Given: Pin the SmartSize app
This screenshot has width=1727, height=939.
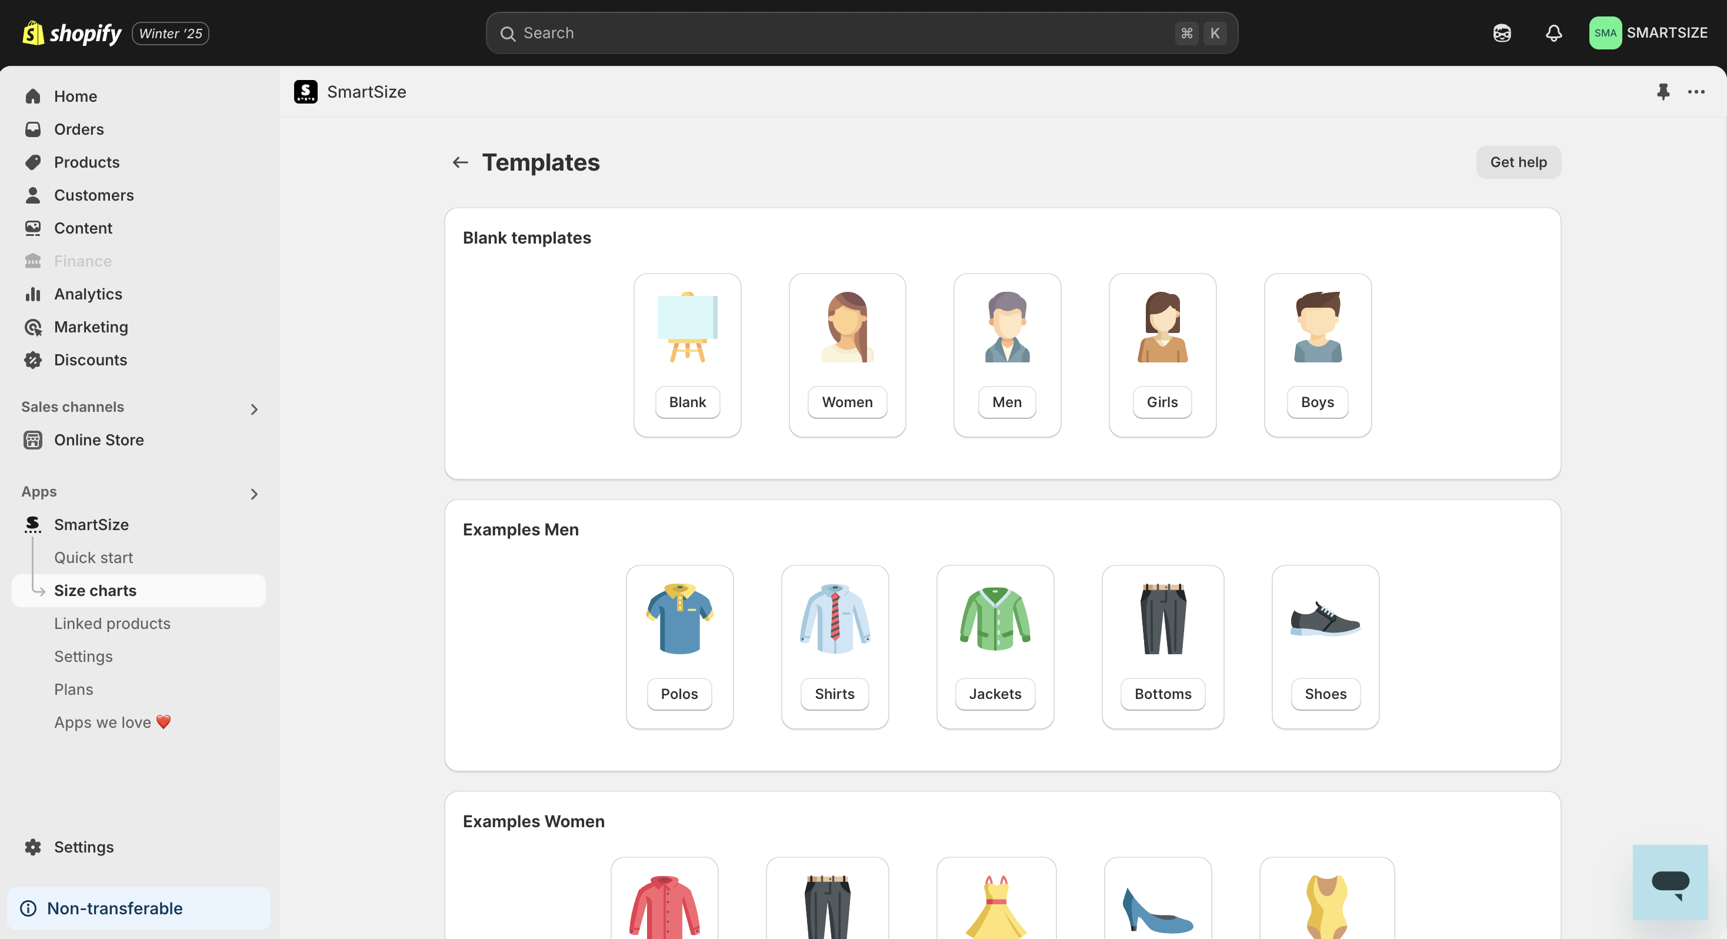Looking at the screenshot, I should [x=1663, y=92].
